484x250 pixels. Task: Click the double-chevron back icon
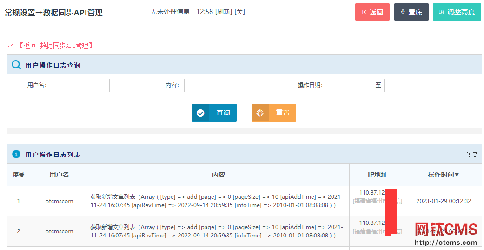point(10,46)
